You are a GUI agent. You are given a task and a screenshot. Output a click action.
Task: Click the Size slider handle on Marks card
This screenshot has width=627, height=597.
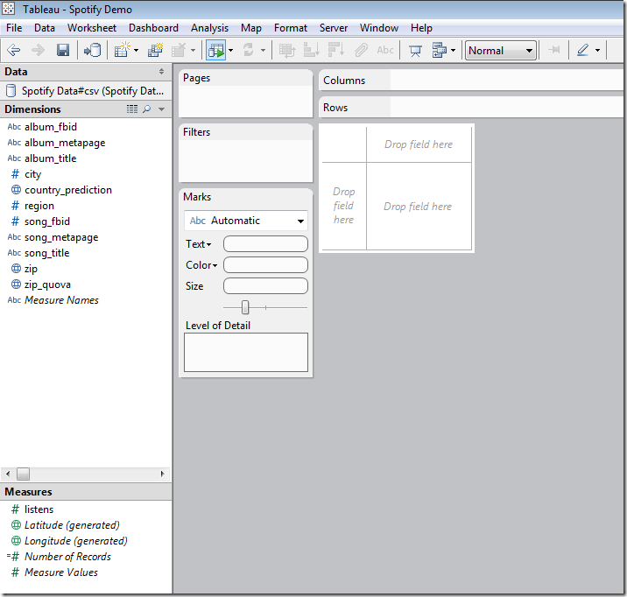click(x=245, y=307)
